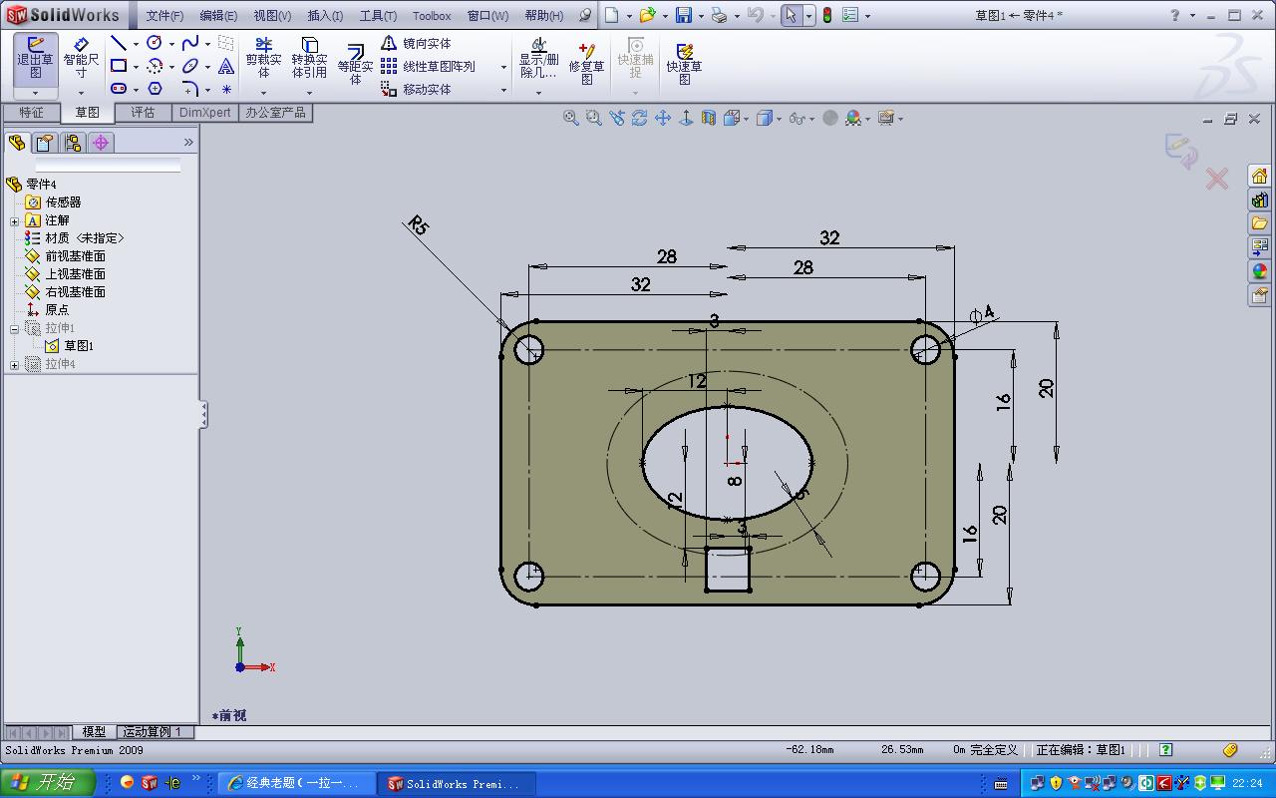Image resolution: width=1276 pixels, height=798 pixels.
Task: Toggle the Section View tool
Action: [x=708, y=118]
